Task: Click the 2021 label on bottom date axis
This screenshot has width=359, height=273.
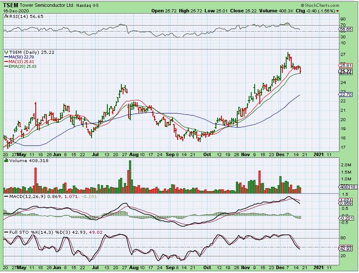Action: 319,268
